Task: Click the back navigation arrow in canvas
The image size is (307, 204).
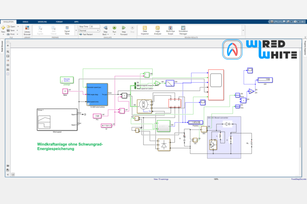Action: coord(8,41)
